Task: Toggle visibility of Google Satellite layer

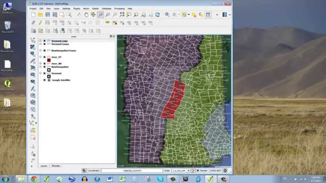Action: point(44,80)
